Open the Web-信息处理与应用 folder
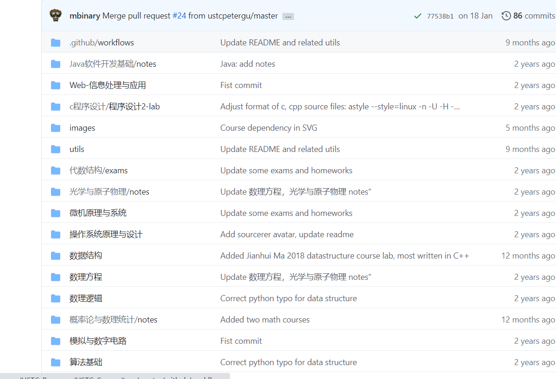Screen dimensions: 556x379 tap(108, 85)
